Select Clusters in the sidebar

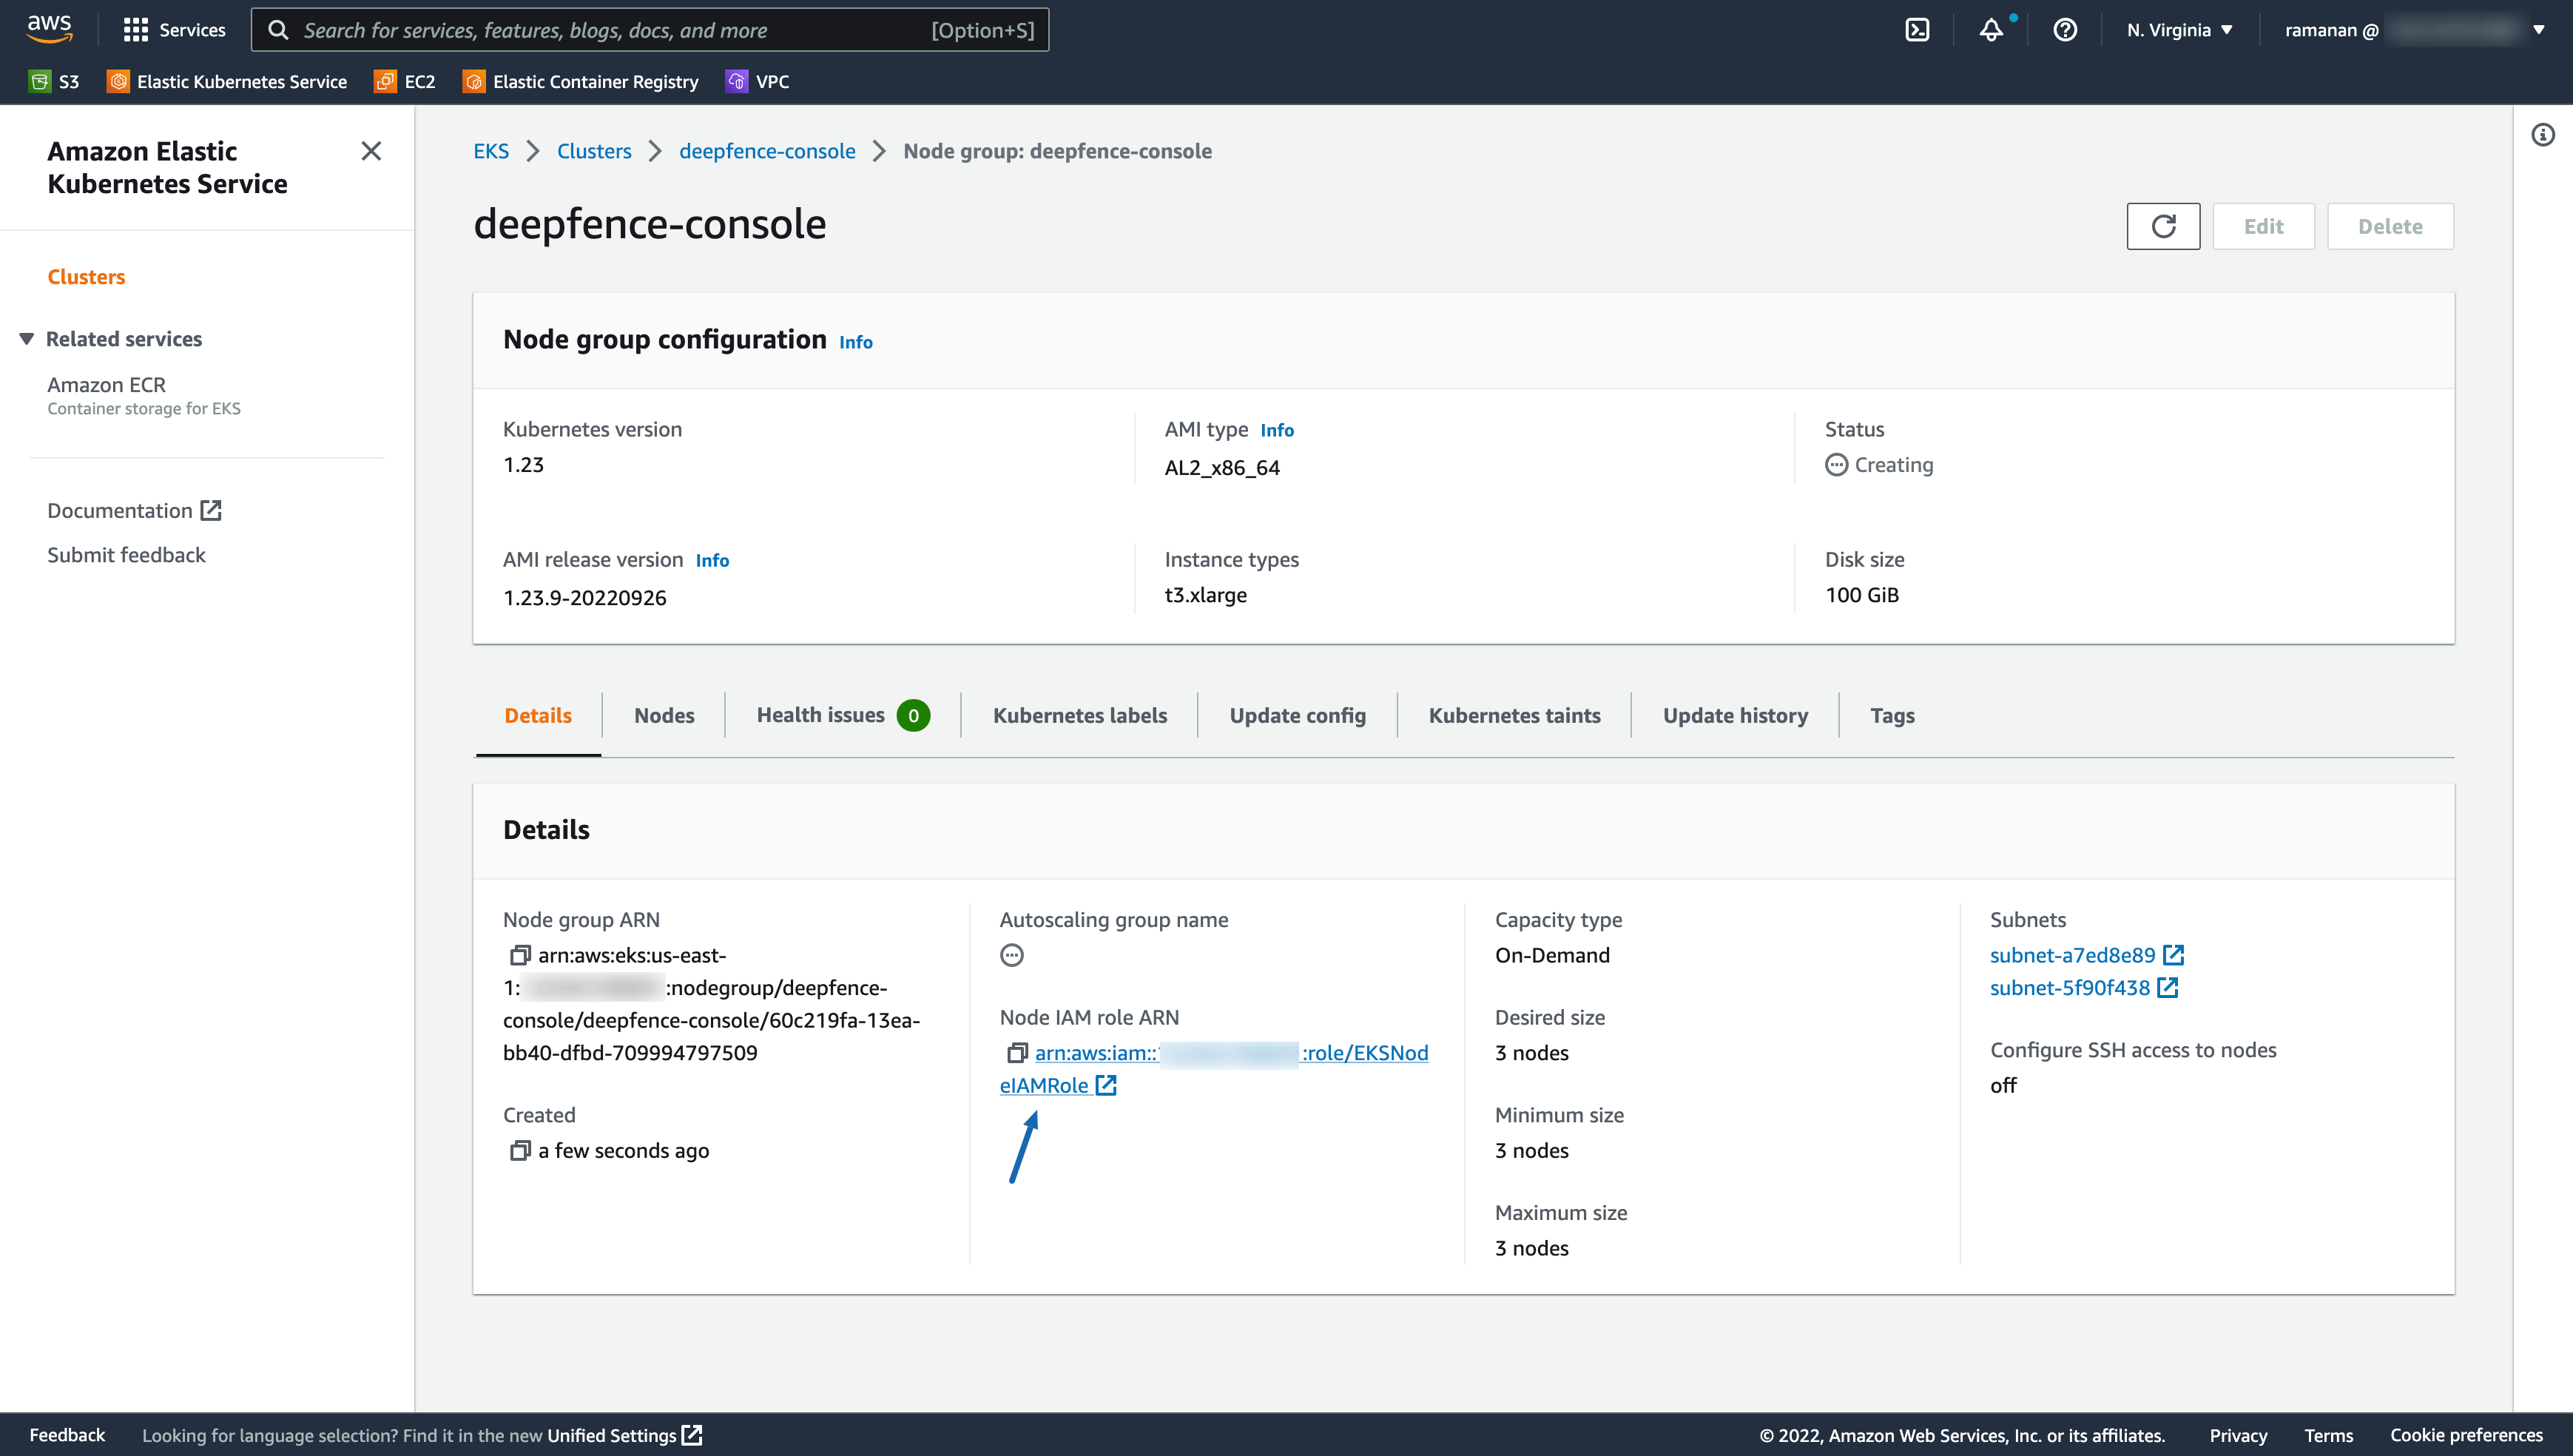pyautogui.click(x=86, y=277)
